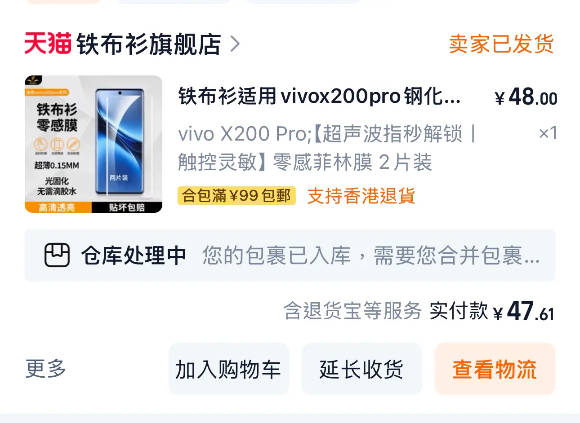Tap the Tmall 天猫 logo
Viewport: 580px width, 423px height.
[x=48, y=44]
